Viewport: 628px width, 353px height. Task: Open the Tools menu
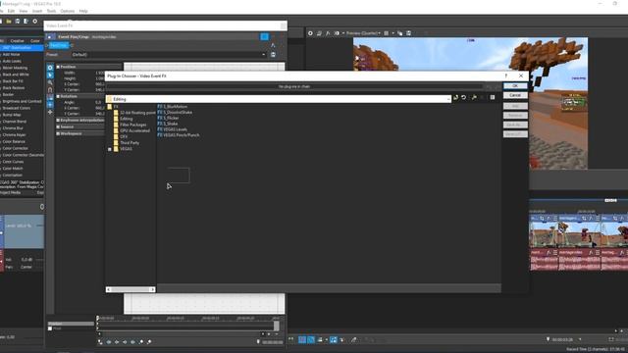(x=51, y=11)
